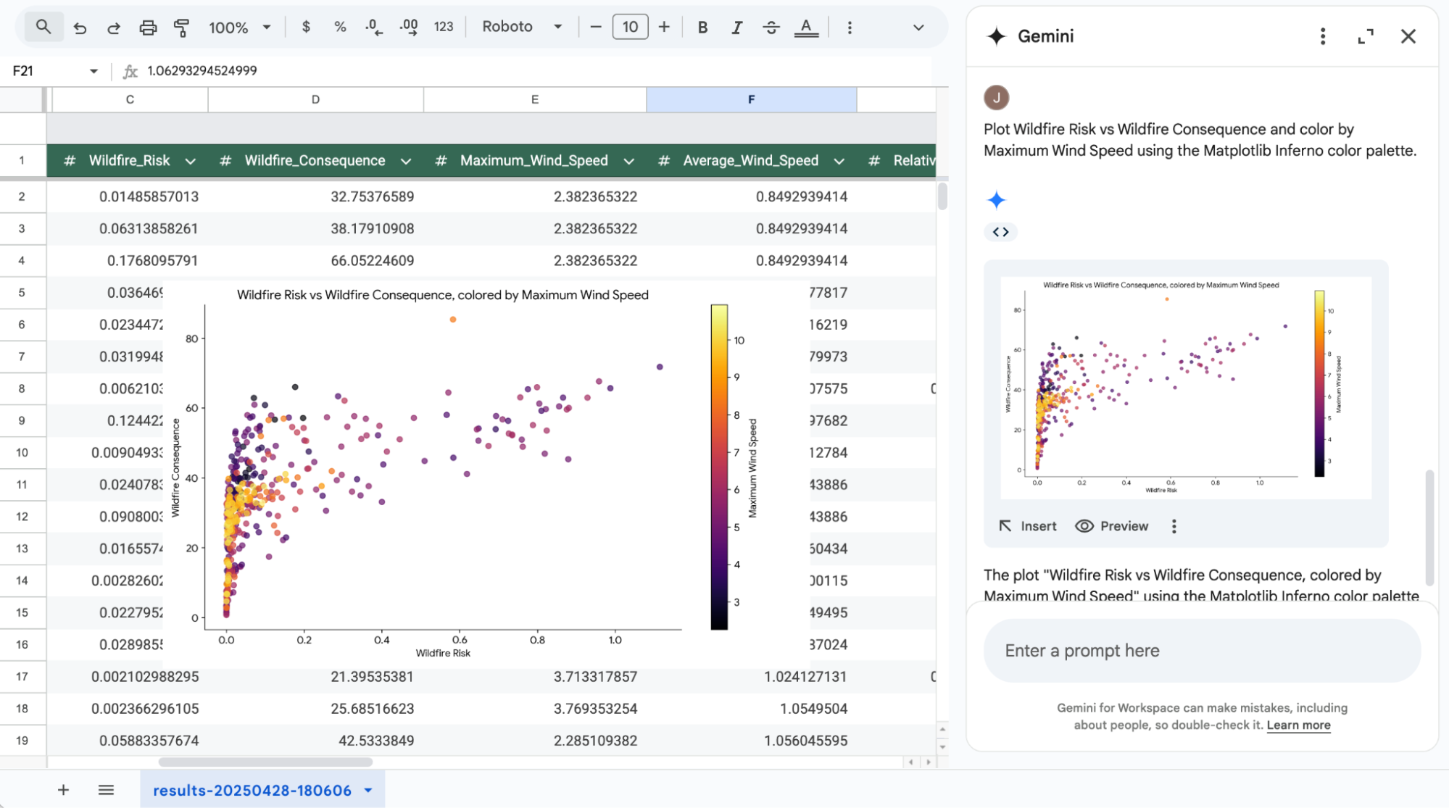
Task: Open the zoom 100% dropdown
Action: click(x=240, y=28)
